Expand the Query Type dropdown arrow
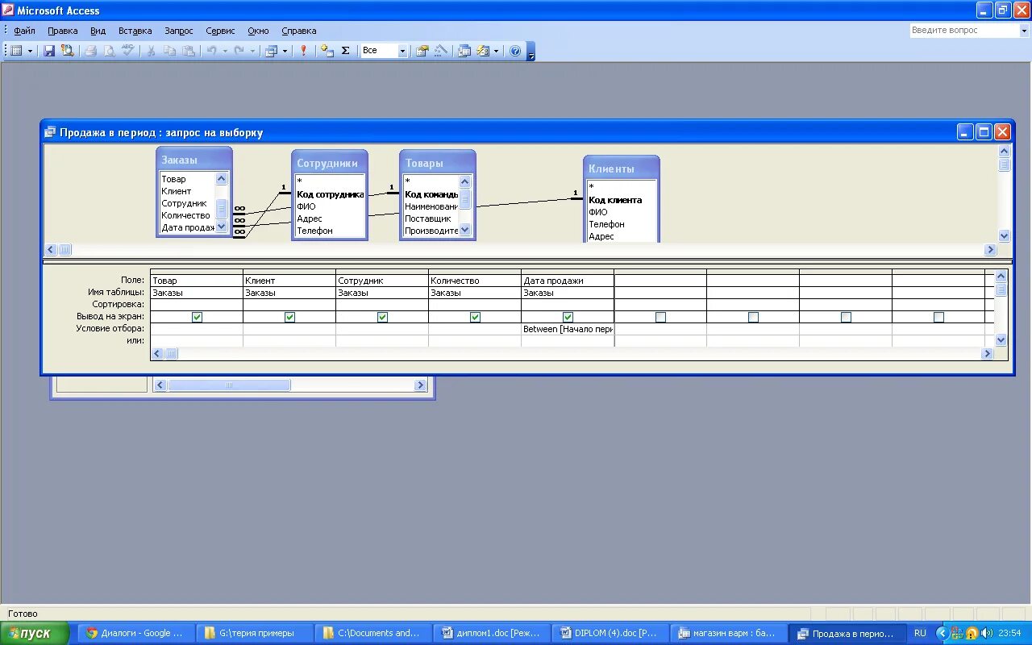The image size is (1032, 645). (x=285, y=51)
